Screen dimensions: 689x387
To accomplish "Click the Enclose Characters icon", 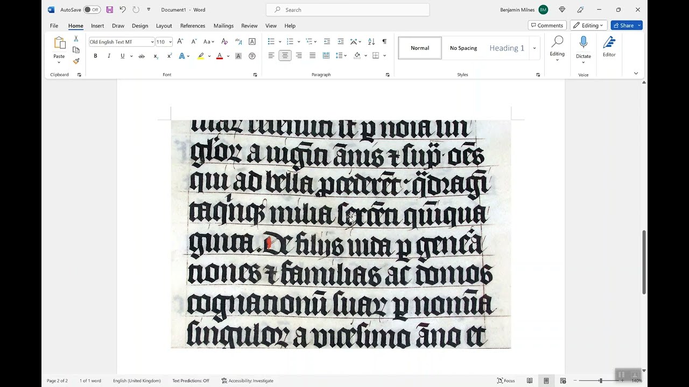I will pyautogui.click(x=252, y=56).
